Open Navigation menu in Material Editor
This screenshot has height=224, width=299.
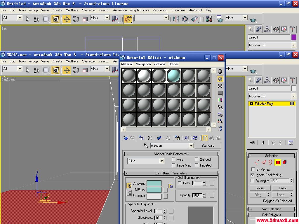pos(143,64)
